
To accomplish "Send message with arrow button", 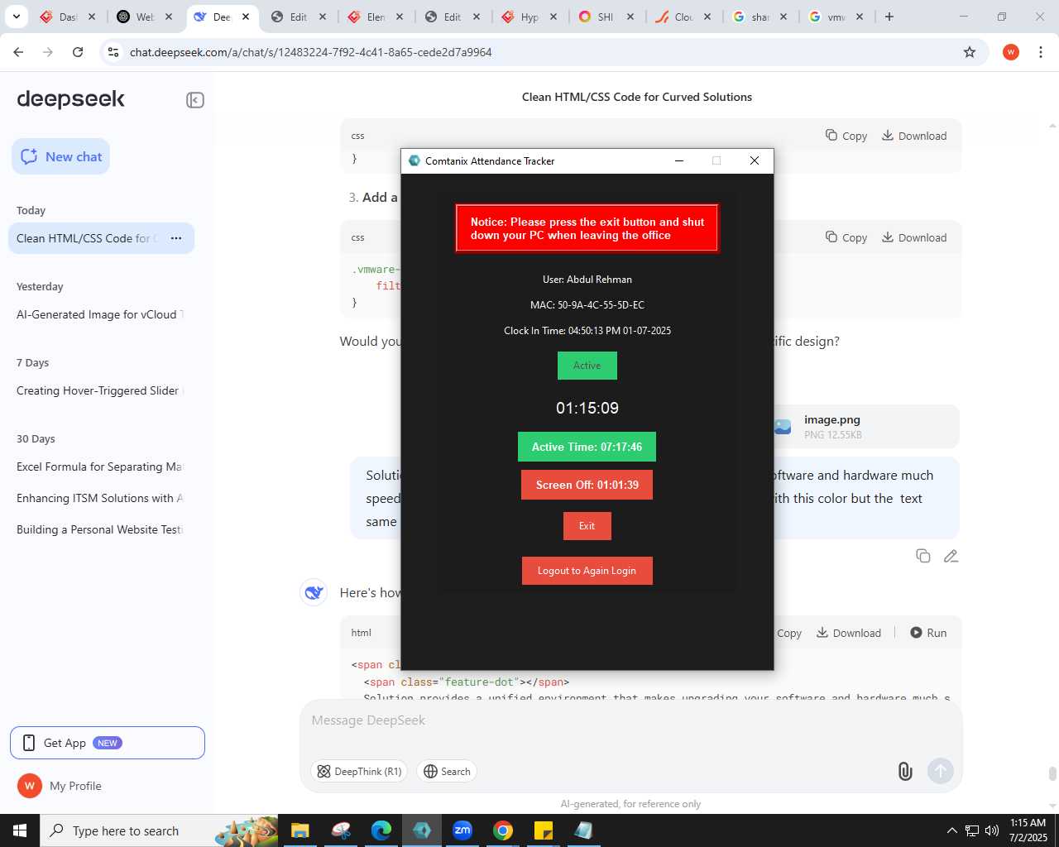I will (940, 772).
